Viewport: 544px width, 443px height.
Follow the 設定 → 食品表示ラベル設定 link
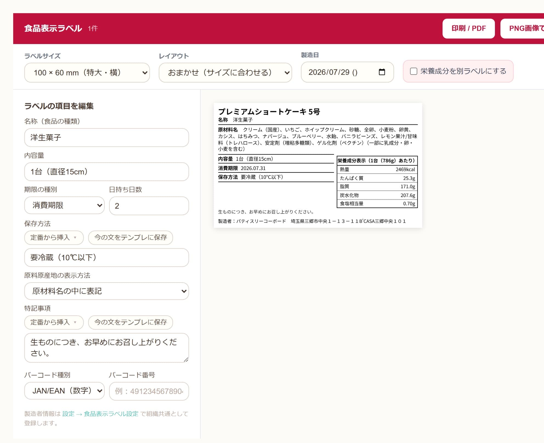coord(100,414)
